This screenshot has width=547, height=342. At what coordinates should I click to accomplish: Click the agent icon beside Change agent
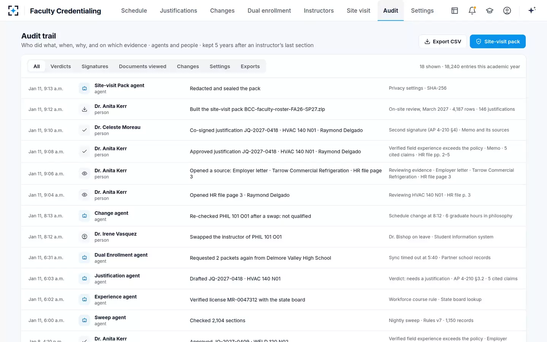click(x=84, y=216)
